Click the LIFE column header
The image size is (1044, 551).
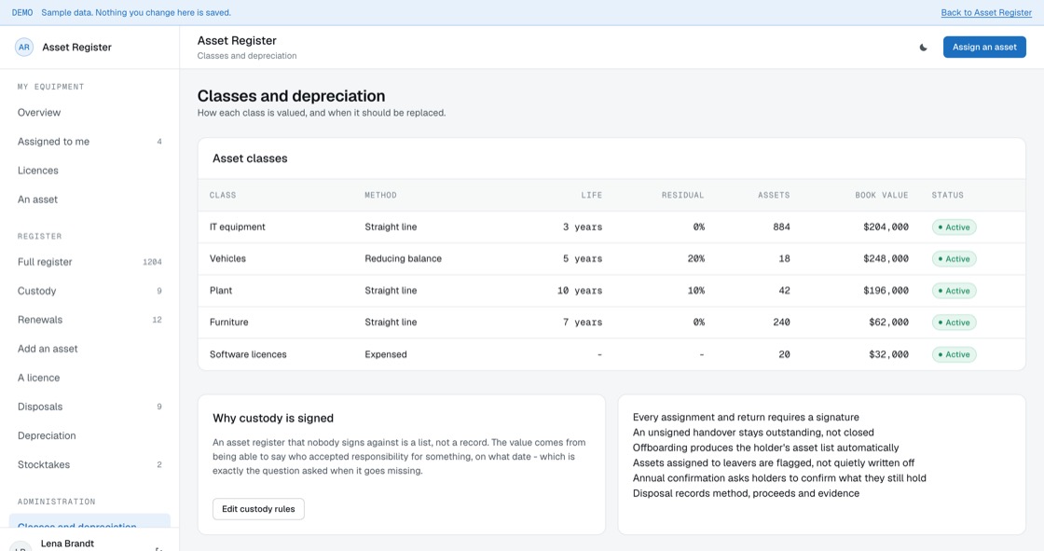(591, 195)
